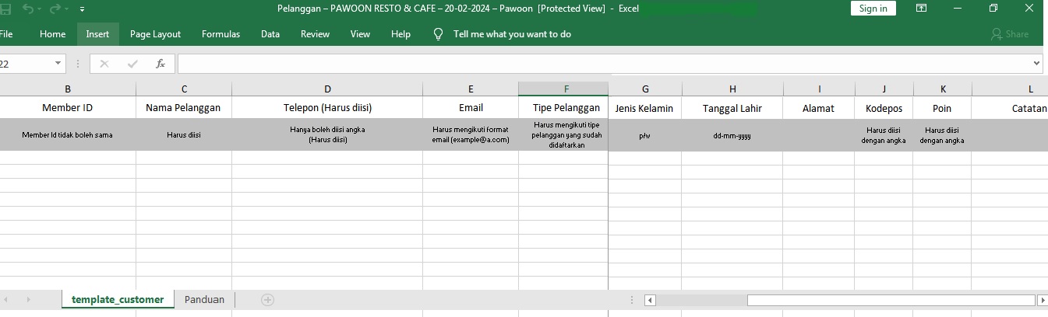Open Ribbon Display Options icon

(x=921, y=9)
